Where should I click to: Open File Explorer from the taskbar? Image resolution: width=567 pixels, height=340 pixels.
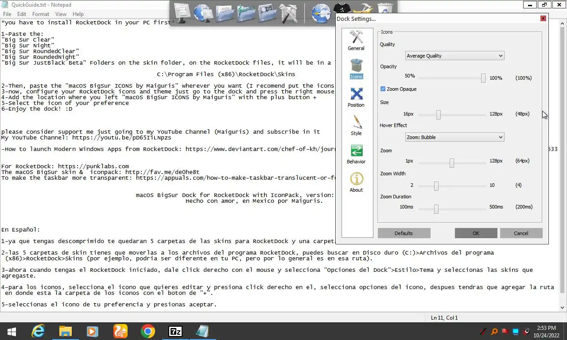click(66, 331)
